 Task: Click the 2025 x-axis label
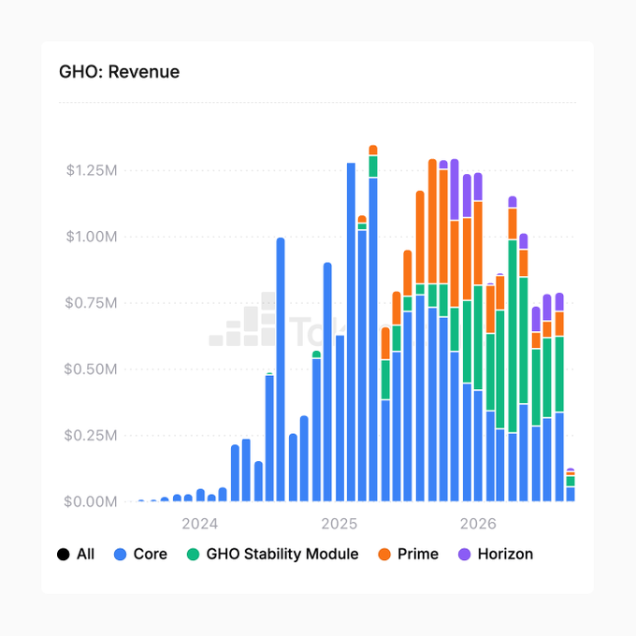[x=340, y=524]
